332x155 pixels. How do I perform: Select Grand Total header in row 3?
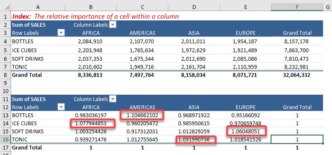coord(297,33)
